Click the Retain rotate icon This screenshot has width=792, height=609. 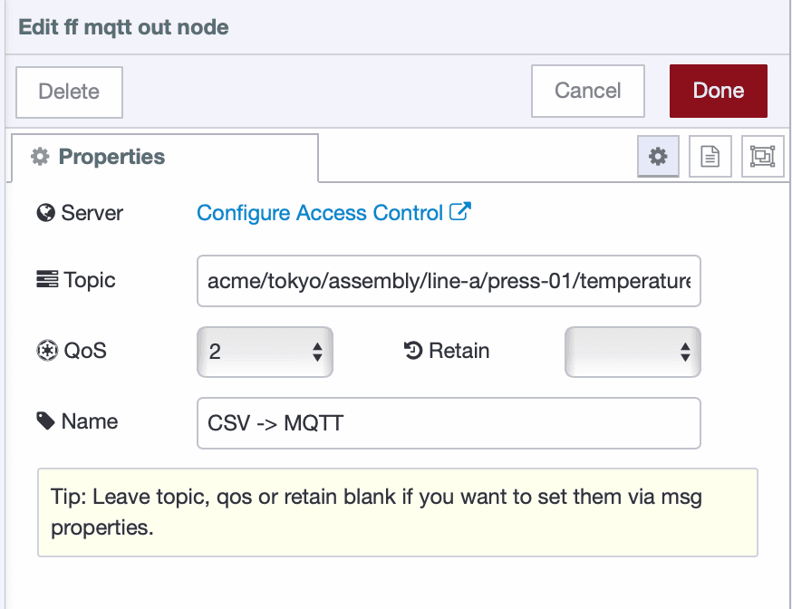(x=414, y=351)
